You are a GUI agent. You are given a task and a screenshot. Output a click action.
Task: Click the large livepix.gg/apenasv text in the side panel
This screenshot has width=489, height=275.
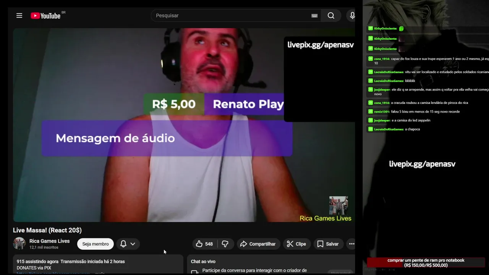422,164
